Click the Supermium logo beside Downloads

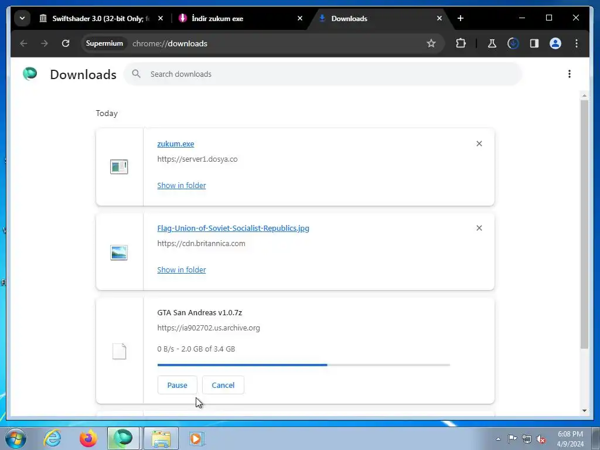(30, 73)
